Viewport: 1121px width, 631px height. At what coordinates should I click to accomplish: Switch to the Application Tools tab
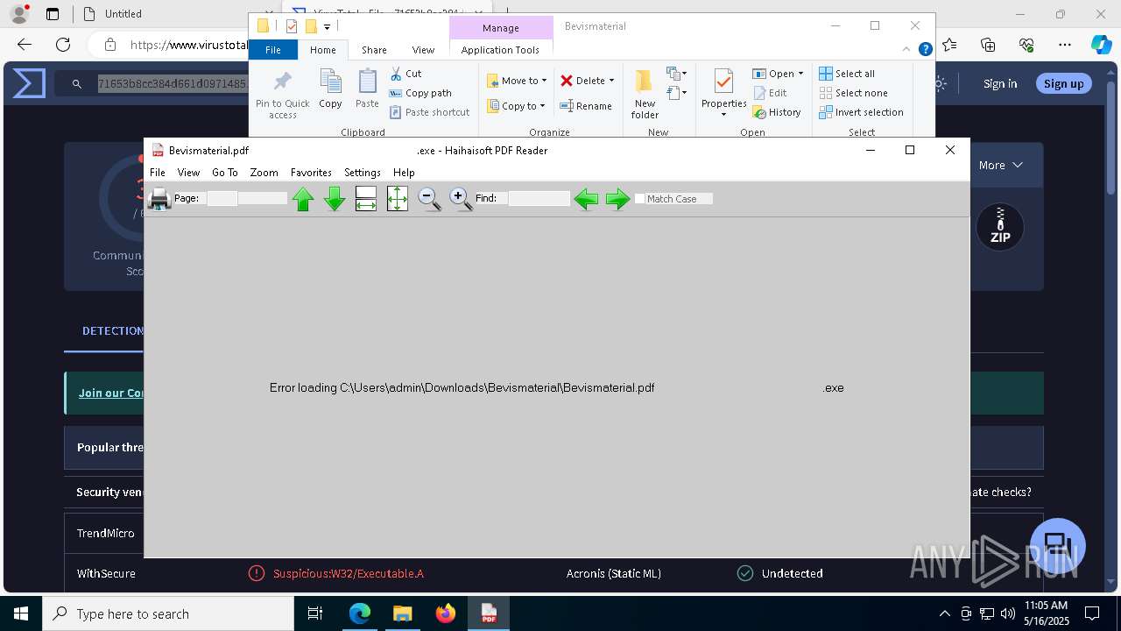(500, 50)
